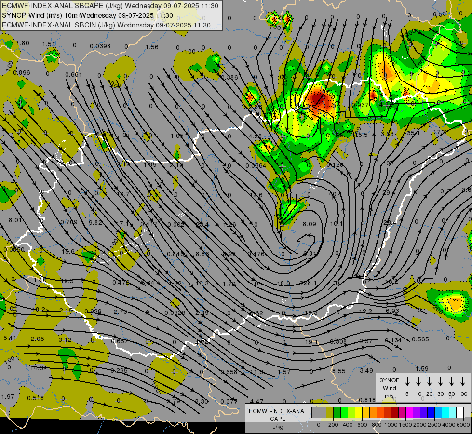Click the map value '29.4'
Viewport: 472px width, 434px height.
(x=389, y=193)
